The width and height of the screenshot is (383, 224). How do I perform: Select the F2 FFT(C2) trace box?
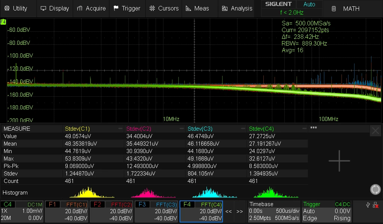pyautogui.click(x=111, y=211)
